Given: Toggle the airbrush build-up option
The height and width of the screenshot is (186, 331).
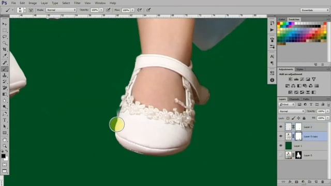Looking at the screenshot, I should [140, 10].
